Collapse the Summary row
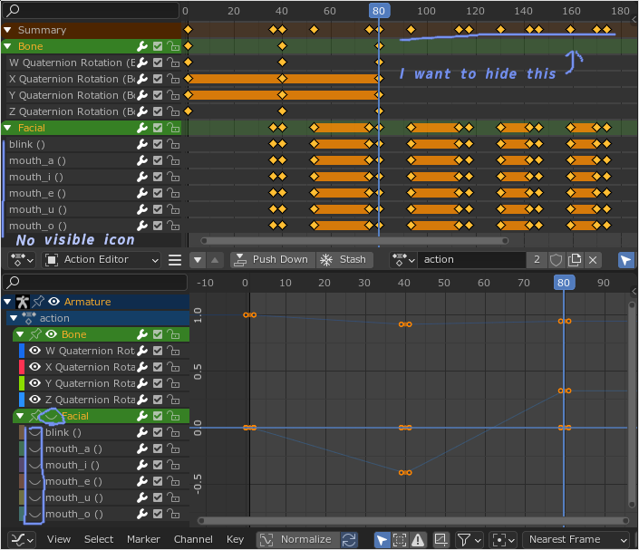 coord(7,30)
